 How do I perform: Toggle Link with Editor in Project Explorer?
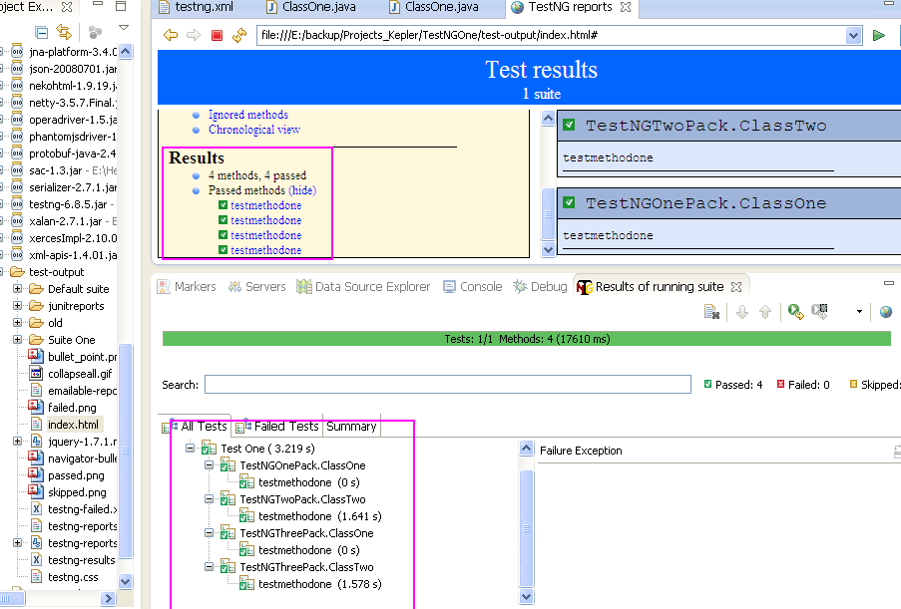tap(63, 31)
